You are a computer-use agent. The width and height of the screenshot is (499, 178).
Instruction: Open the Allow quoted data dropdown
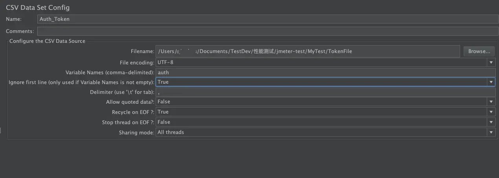(326, 102)
